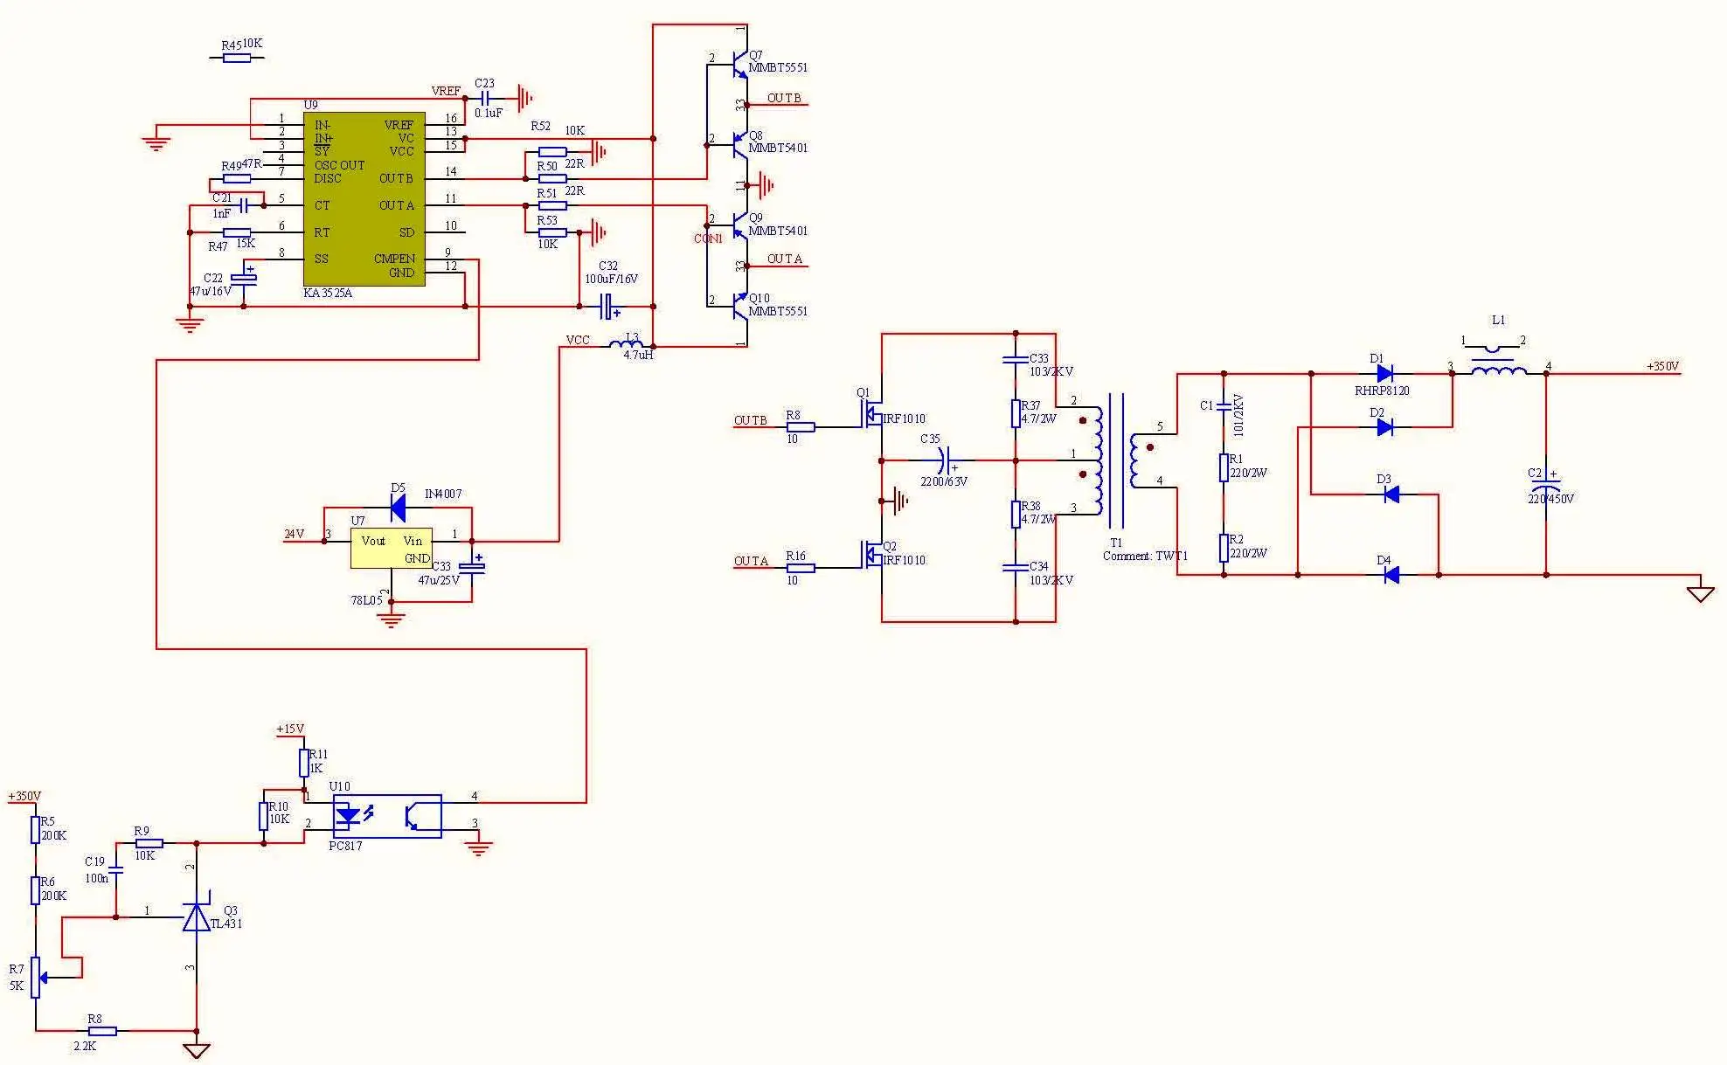The height and width of the screenshot is (1065, 1727).
Task: Click the CON1 net label
Action: pyautogui.click(x=708, y=239)
